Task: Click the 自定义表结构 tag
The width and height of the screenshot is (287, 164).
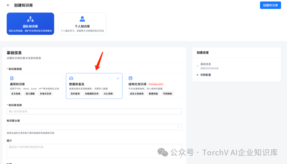Action: tap(137, 94)
